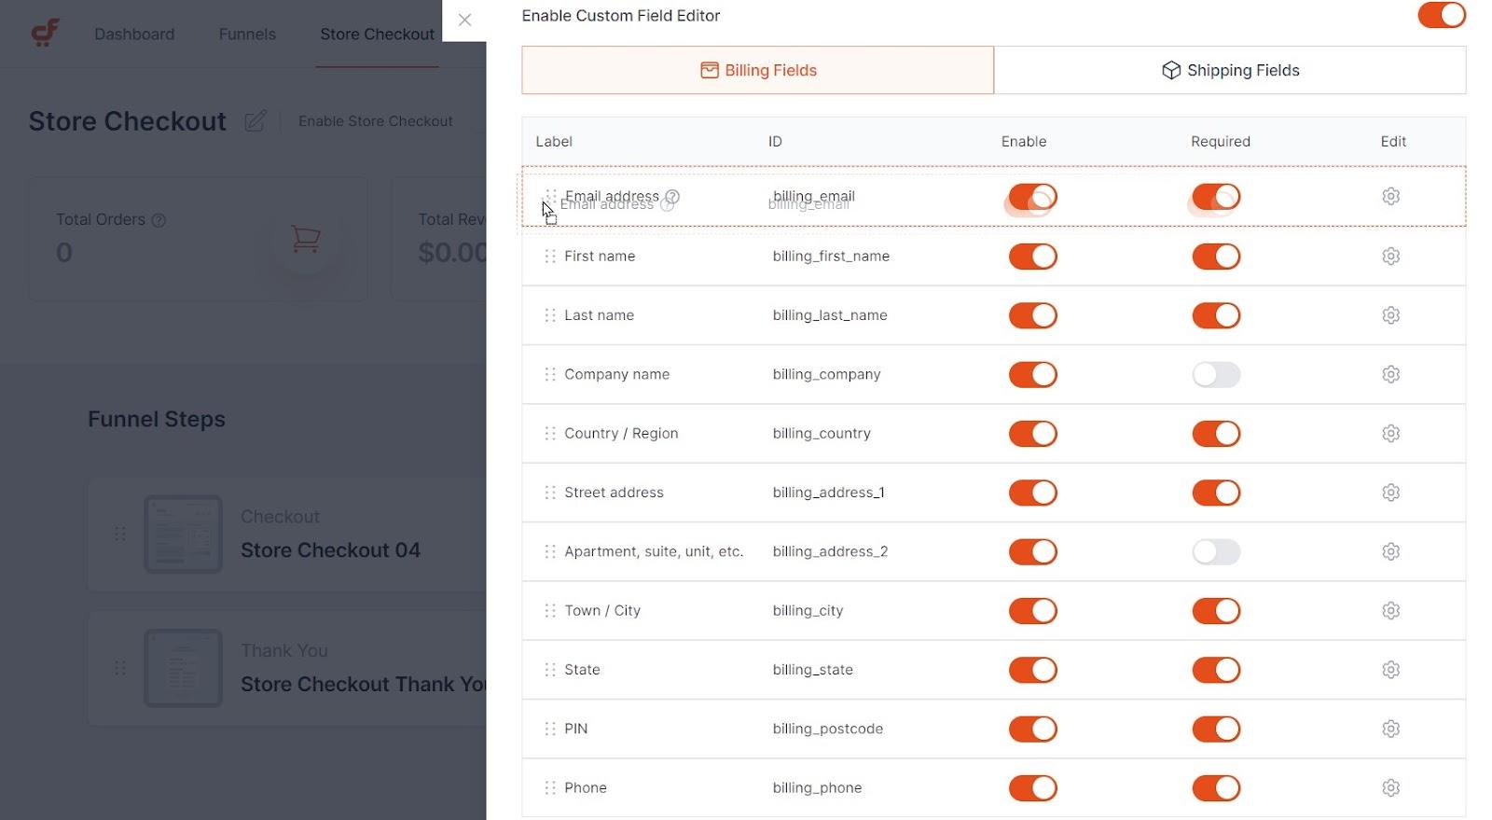Open settings gear for Country / Region field
Viewport: 1492px width, 820px height.
coord(1390,433)
